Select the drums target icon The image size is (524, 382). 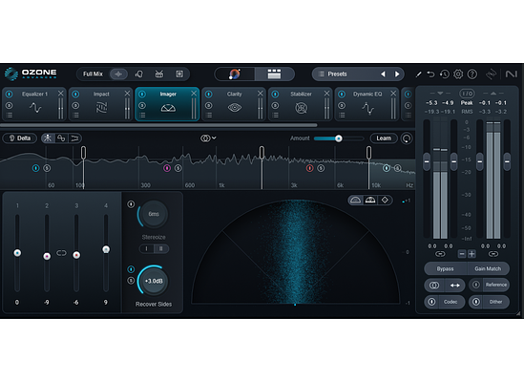(x=159, y=74)
